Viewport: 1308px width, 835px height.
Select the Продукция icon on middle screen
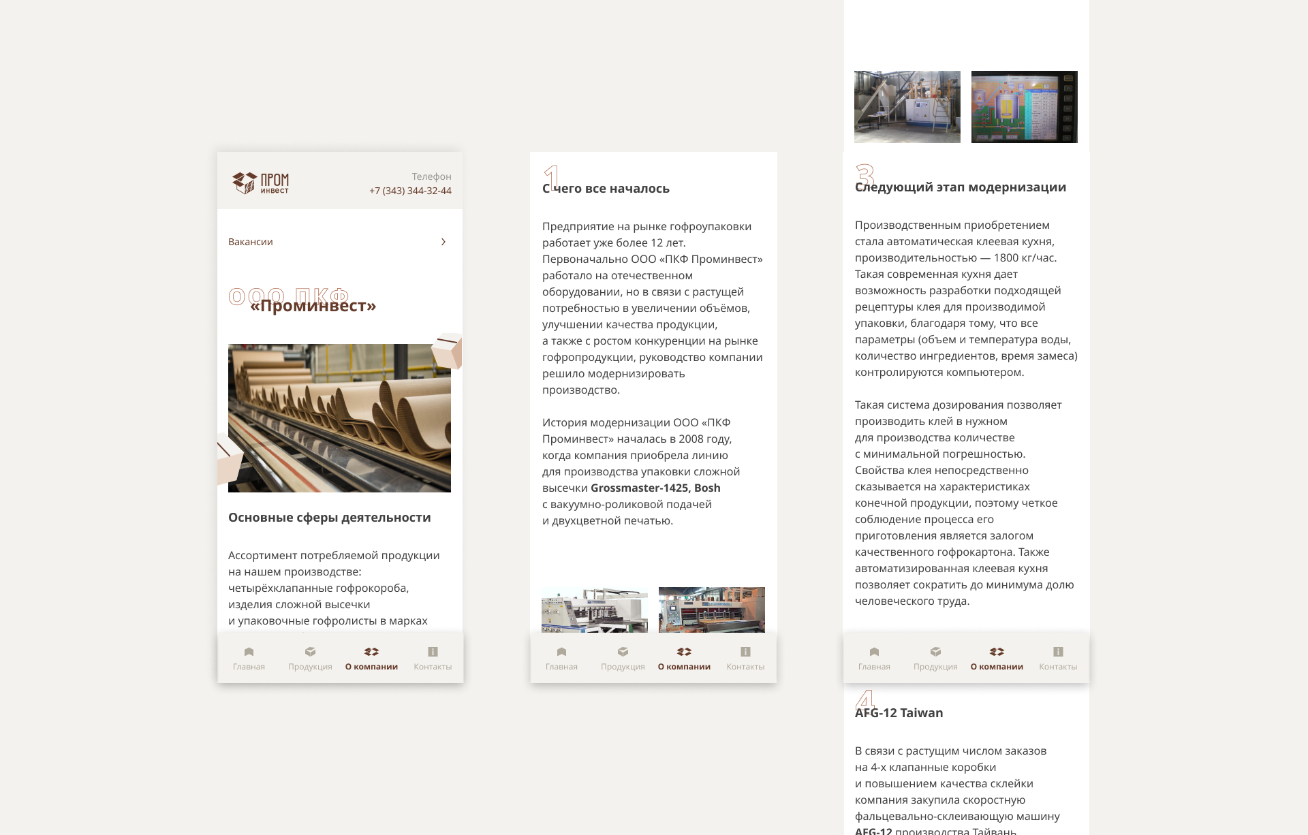(623, 652)
